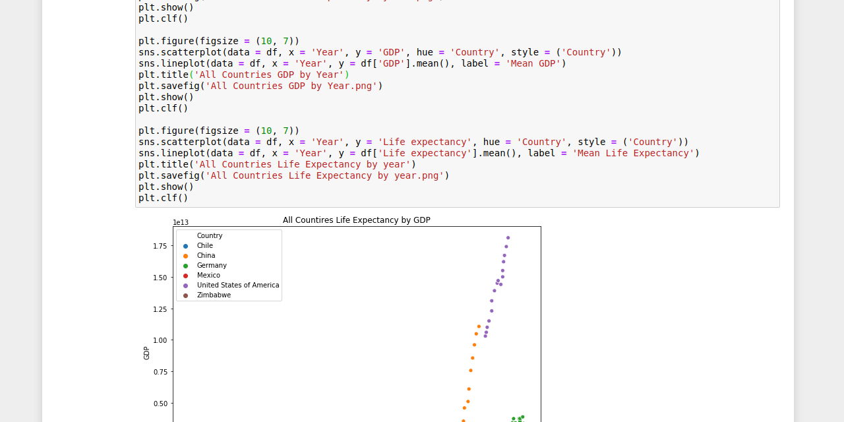Toggle the Chile legend entry visibility

204,245
